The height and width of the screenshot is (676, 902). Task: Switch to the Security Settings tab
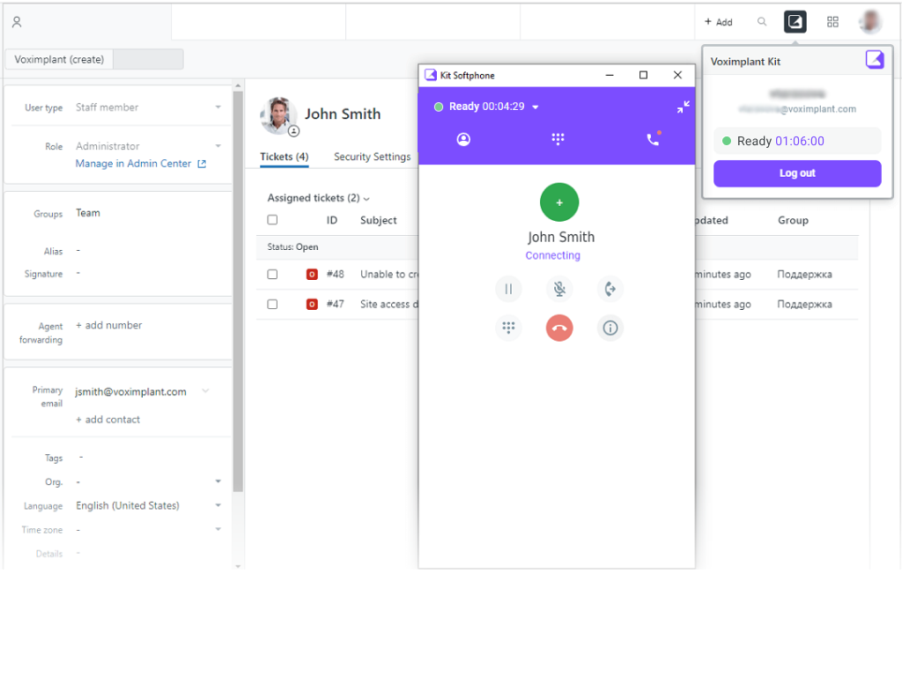(373, 157)
